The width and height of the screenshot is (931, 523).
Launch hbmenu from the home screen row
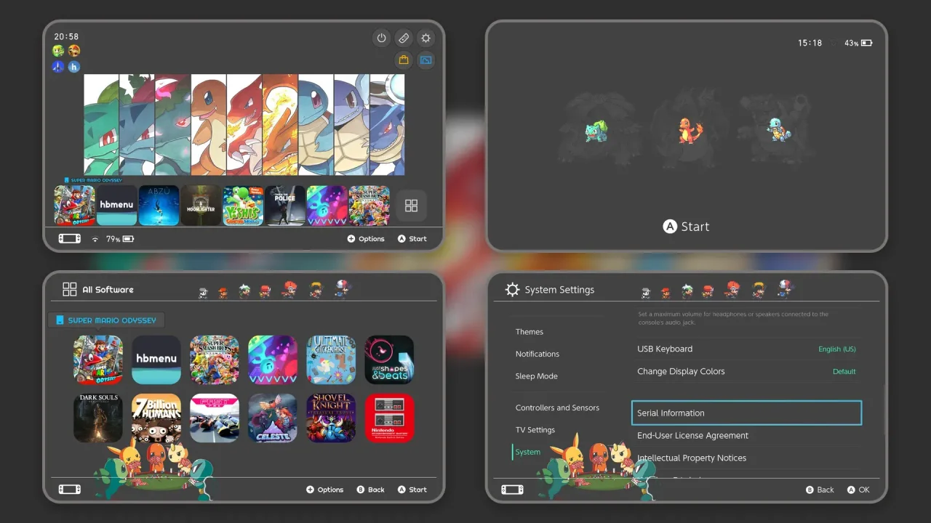[117, 206]
